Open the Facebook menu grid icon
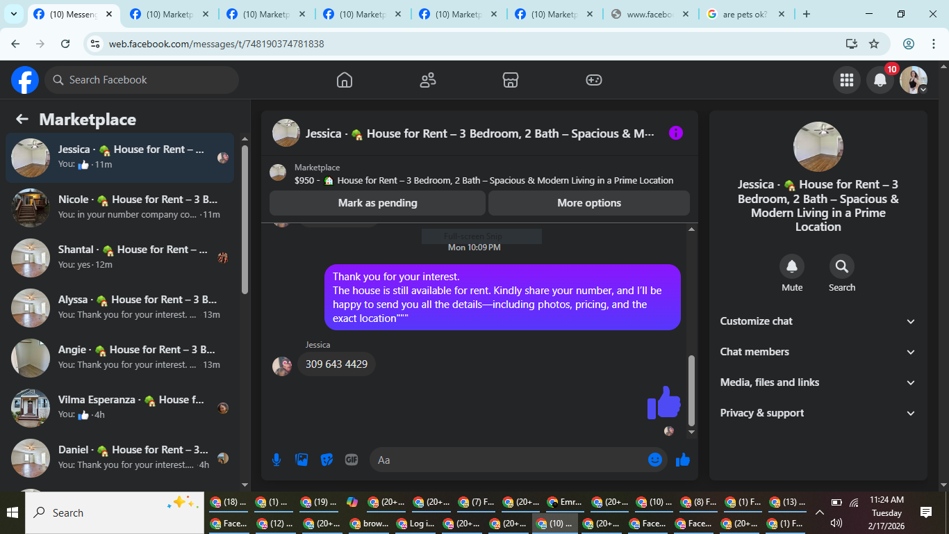This screenshot has height=534, width=949. tap(847, 80)
